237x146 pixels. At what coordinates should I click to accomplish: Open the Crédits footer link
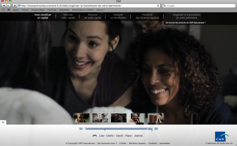[122, 143]
